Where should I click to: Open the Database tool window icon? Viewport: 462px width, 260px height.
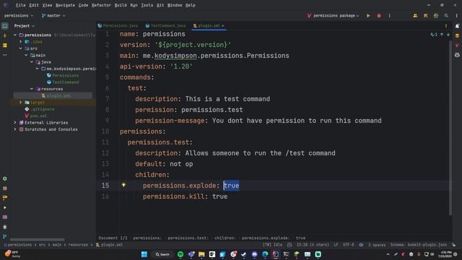click(x=457, y=35)
